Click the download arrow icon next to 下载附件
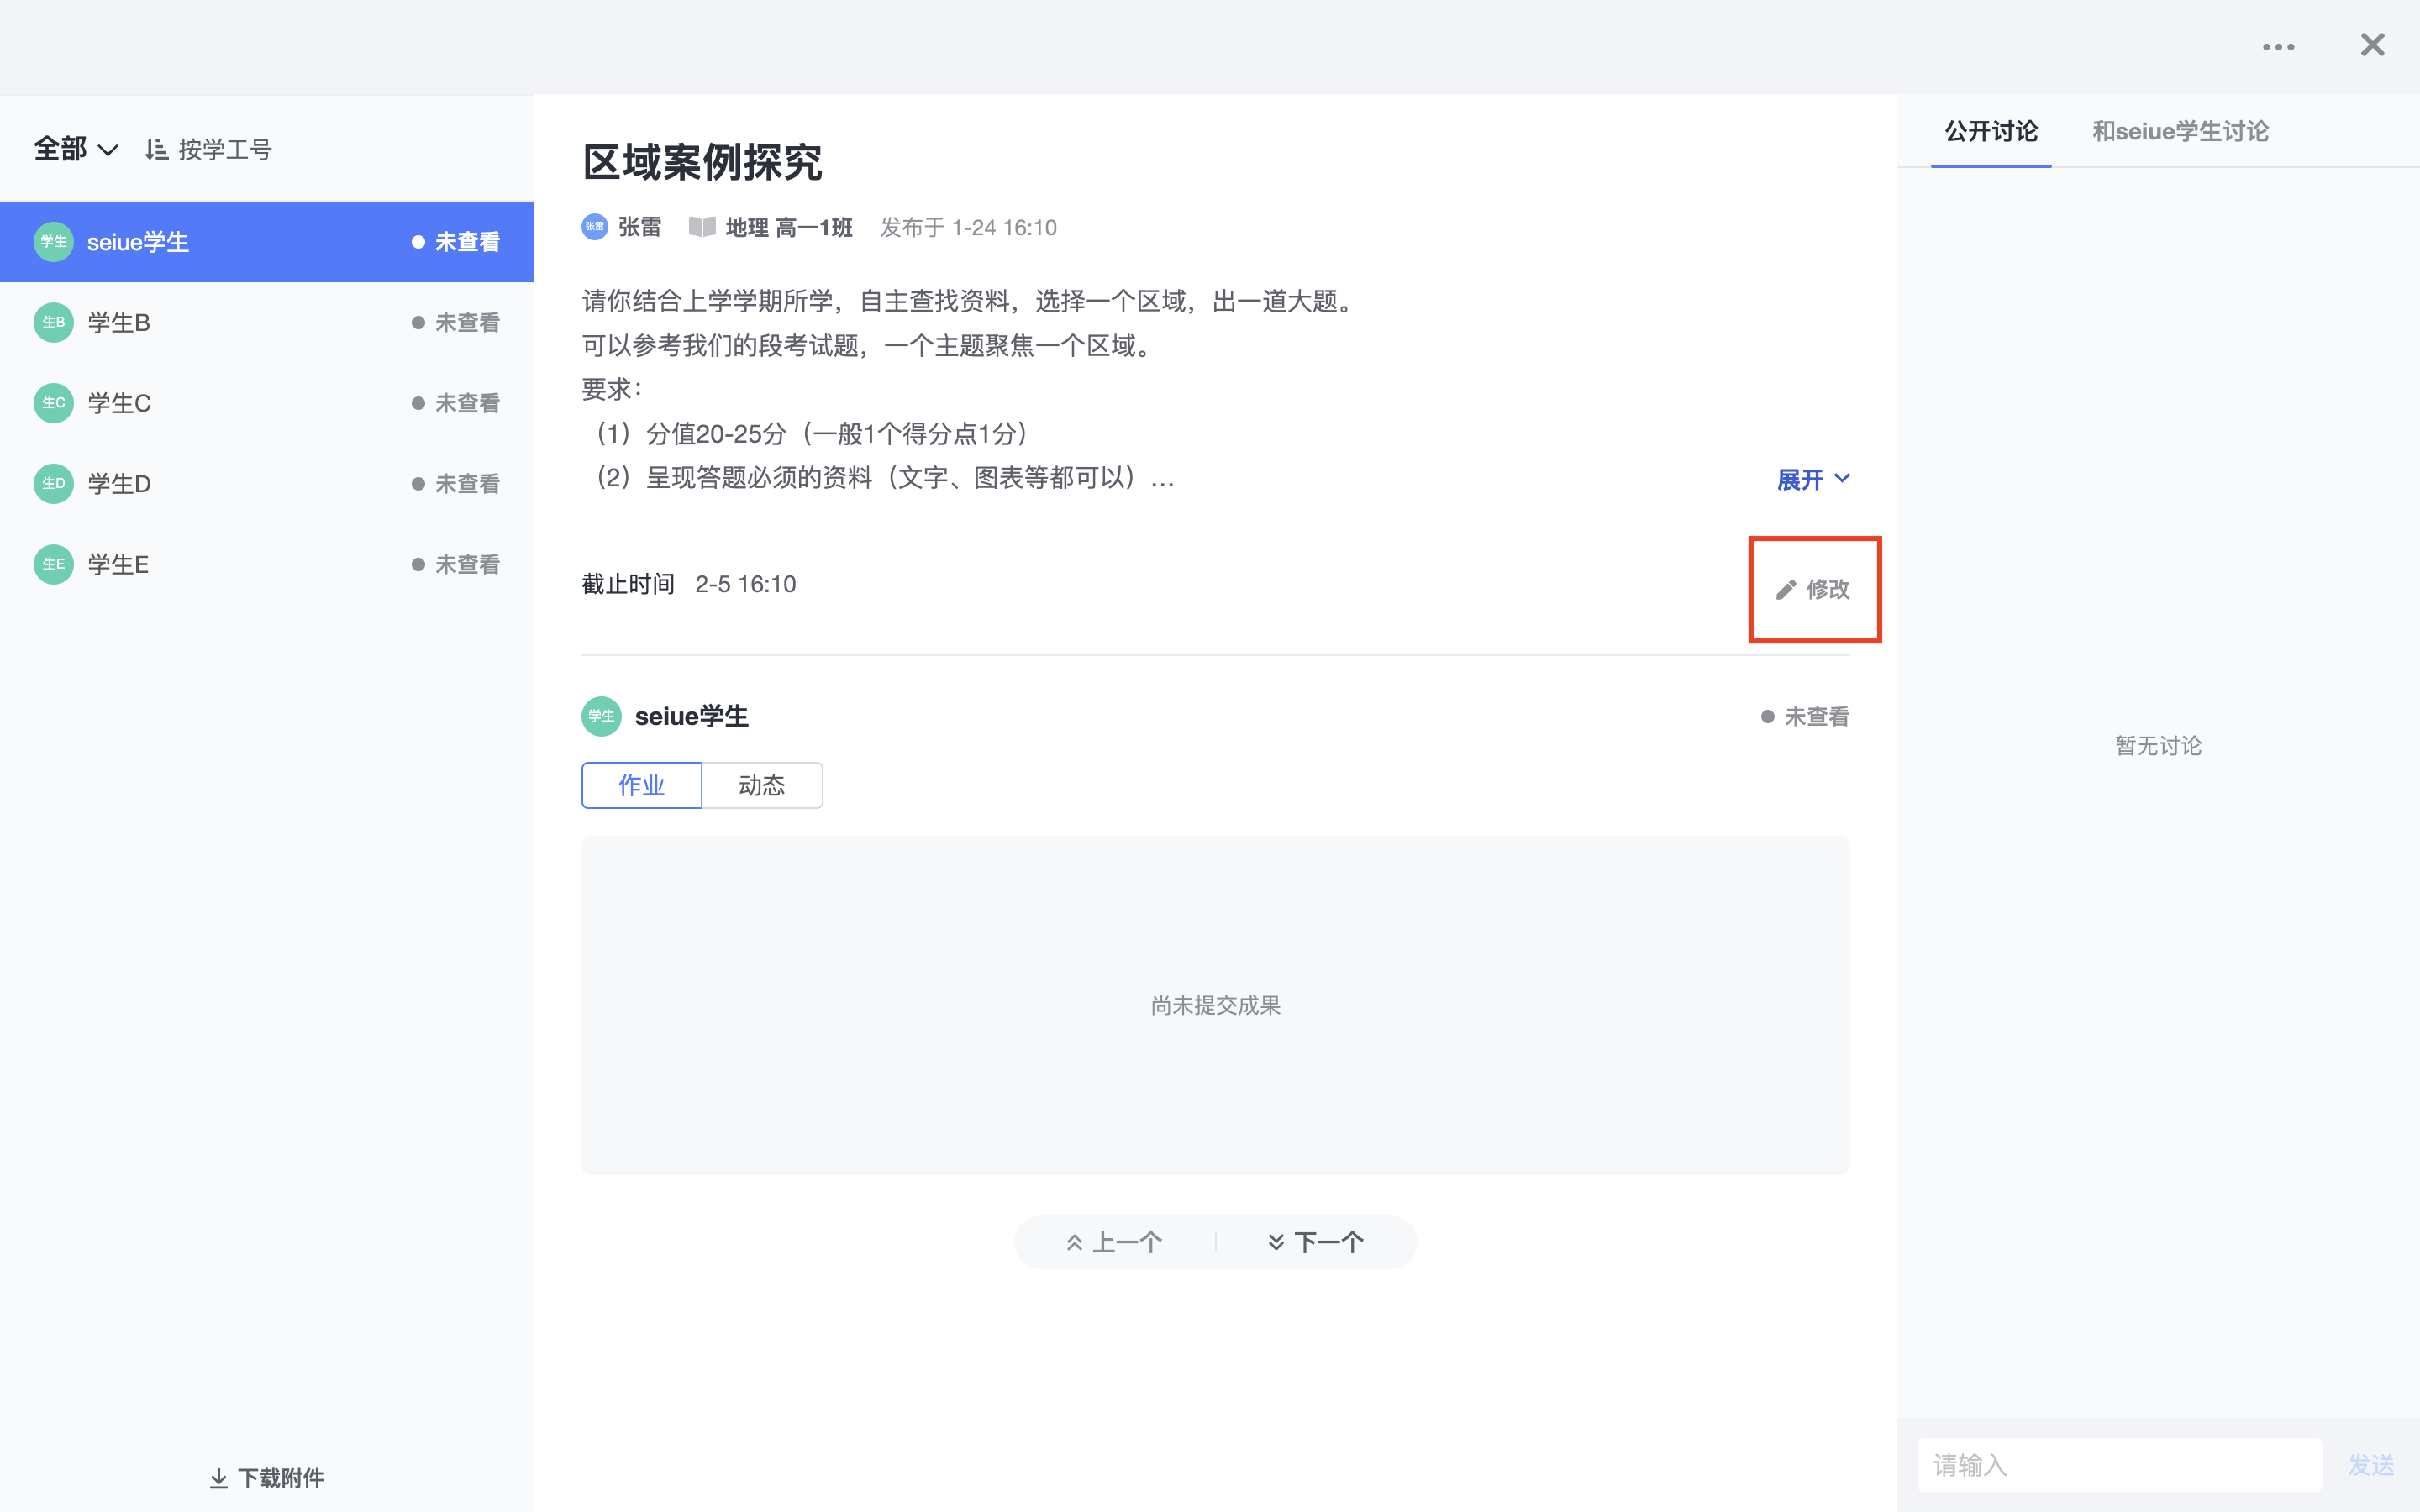 click(x=219, y=1478)
